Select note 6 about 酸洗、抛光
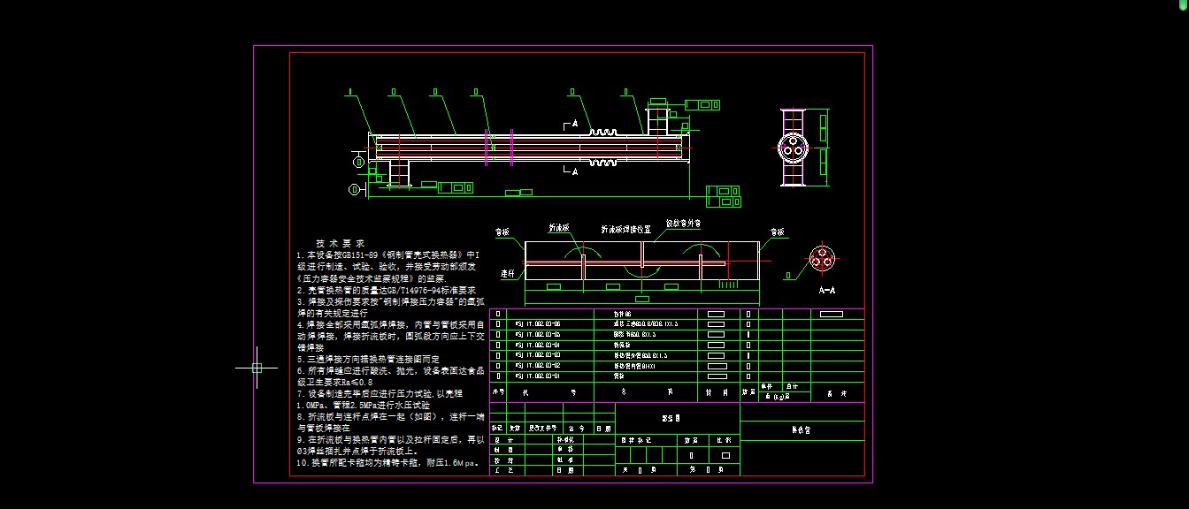This screenshot has height=509, width=1189. tap(390, 370)
